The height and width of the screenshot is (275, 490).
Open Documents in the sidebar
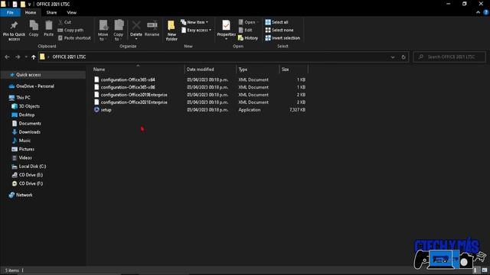tap(30, 124)
